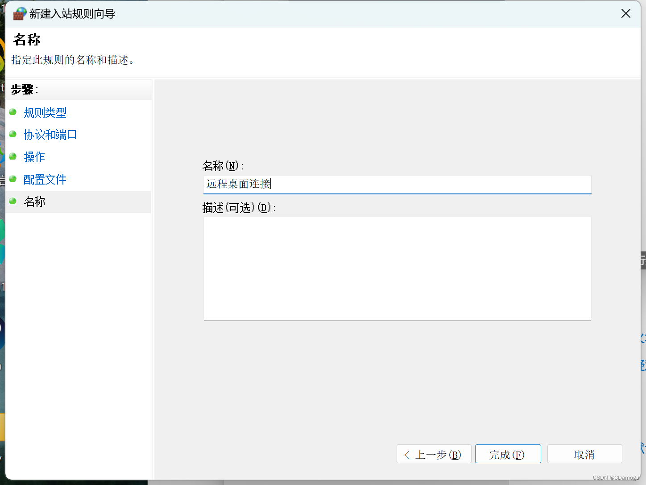
Task: Go to the 协议和端口 step
Action: 50,135
